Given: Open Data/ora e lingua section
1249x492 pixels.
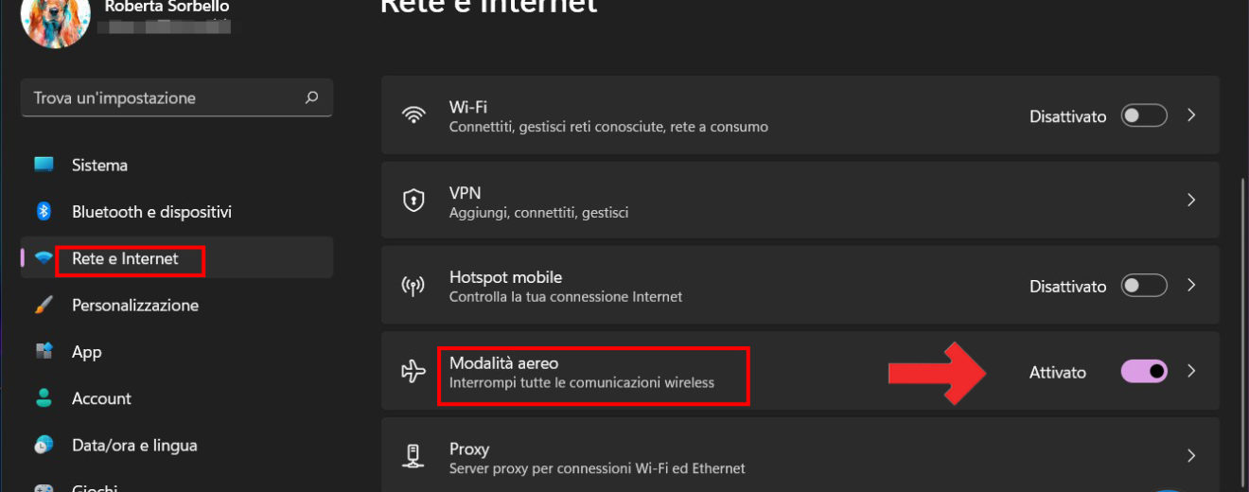Looking at the screenshot, I should (134, 445).
